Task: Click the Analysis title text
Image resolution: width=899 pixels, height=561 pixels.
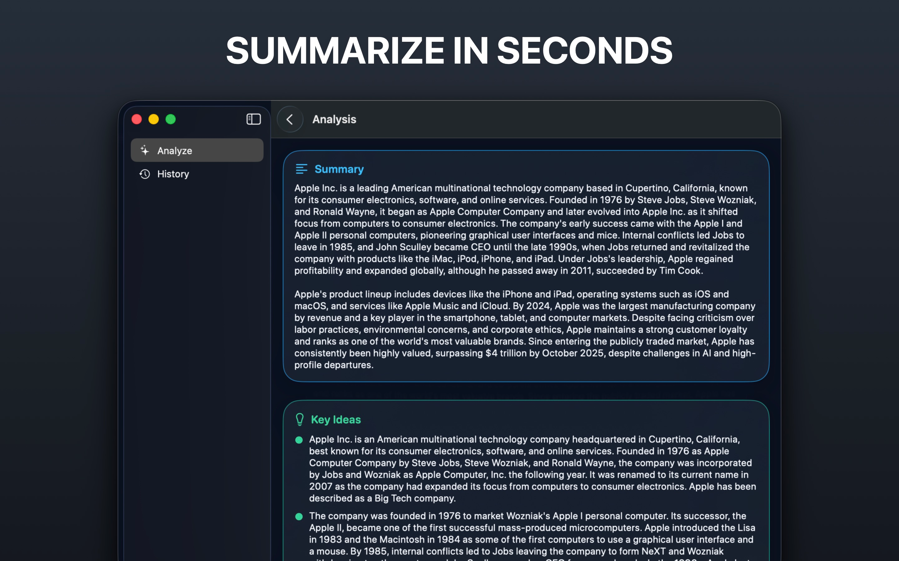Action: 334,119
